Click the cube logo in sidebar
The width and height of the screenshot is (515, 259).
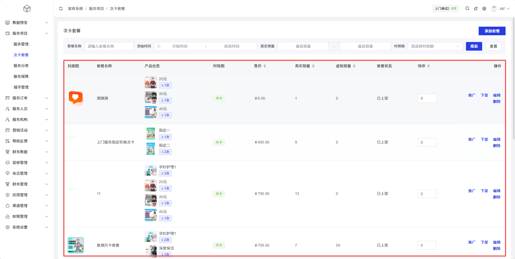click(27, 9)
